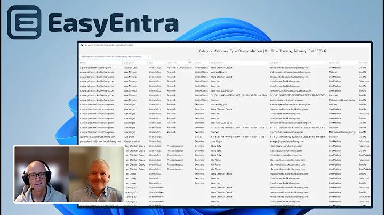
Task: Click 'Support' delegate name in United States row
Action: [x=215, y=100]
